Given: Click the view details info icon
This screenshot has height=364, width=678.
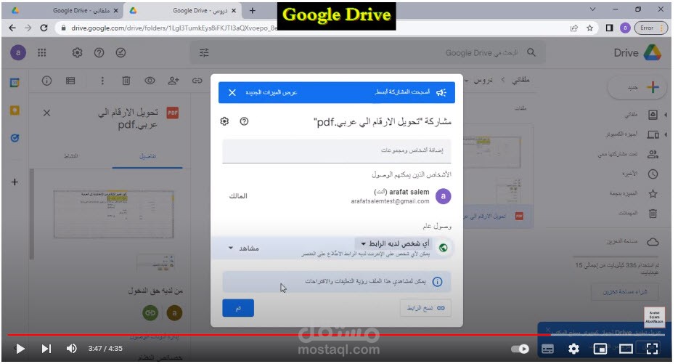Looking at the screenshot, I should (x=46, y=81).
